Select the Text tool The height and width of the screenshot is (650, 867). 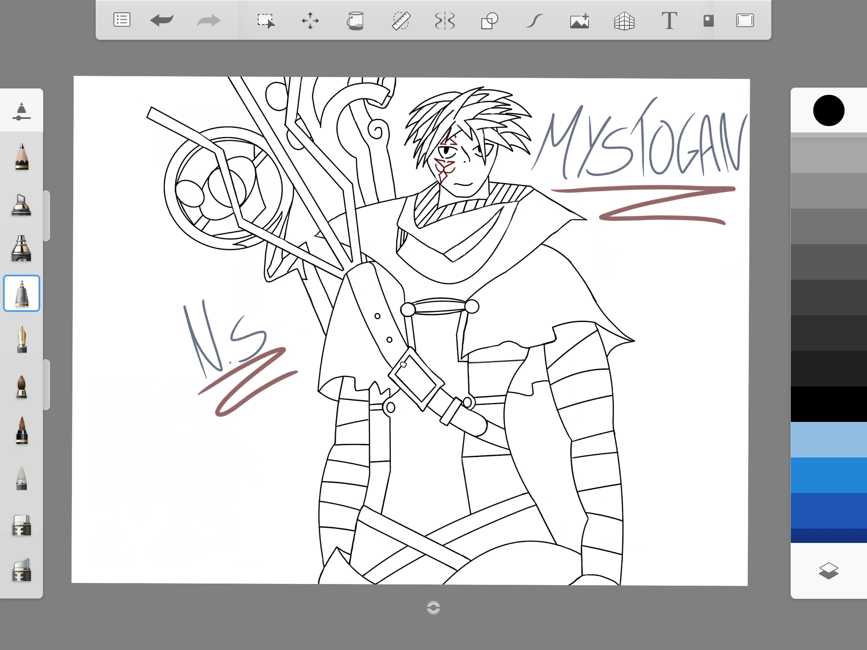coord(669,20)
